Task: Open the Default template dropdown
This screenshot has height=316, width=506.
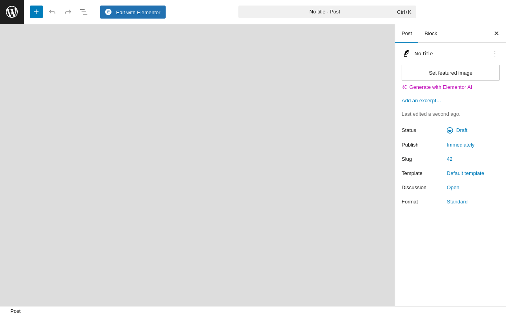Action: coord(465,173)
